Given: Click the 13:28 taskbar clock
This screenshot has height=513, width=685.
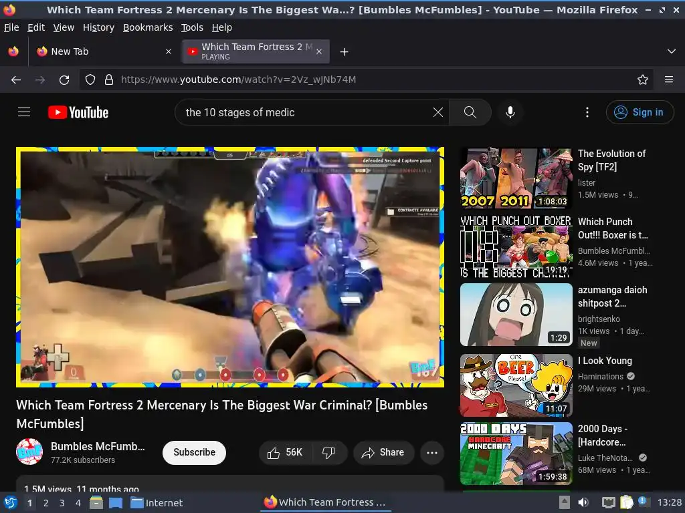Looking at the screenshot, I should [x=670, y=502].
